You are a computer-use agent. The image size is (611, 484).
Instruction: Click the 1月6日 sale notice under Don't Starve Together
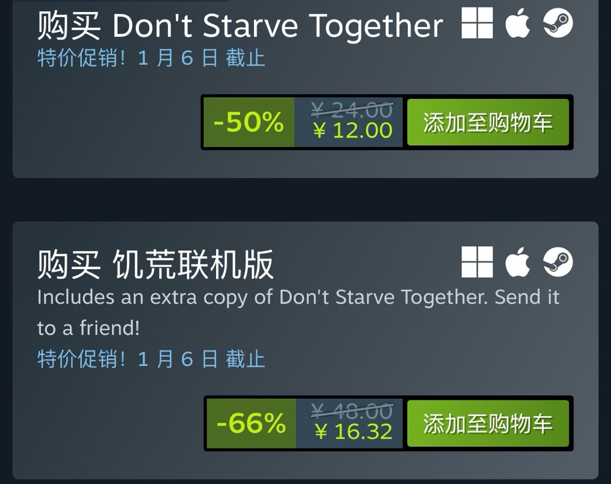(x=151, y=58)
